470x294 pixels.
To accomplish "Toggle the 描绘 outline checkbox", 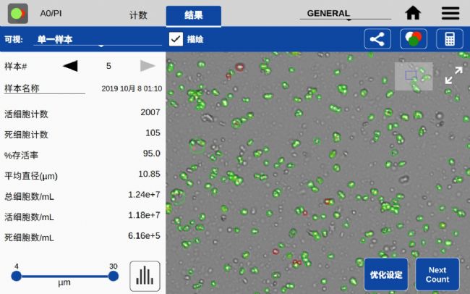I will 176,39.
